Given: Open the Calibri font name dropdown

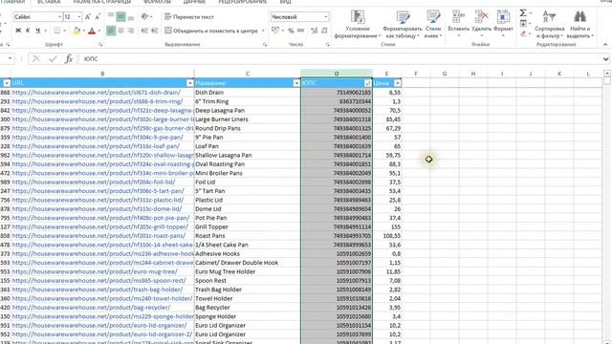Looking at the screenshot, I should 59,17.
